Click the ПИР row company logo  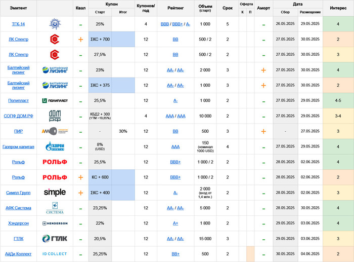pyautogui.click(x=55, y=131)
